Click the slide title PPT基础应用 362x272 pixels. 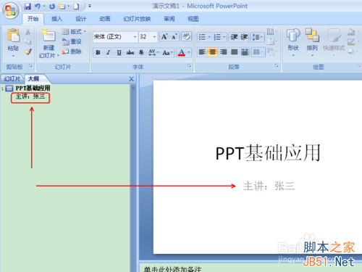tap(268, 153)
